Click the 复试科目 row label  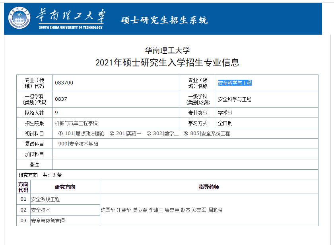click(34, 144)
